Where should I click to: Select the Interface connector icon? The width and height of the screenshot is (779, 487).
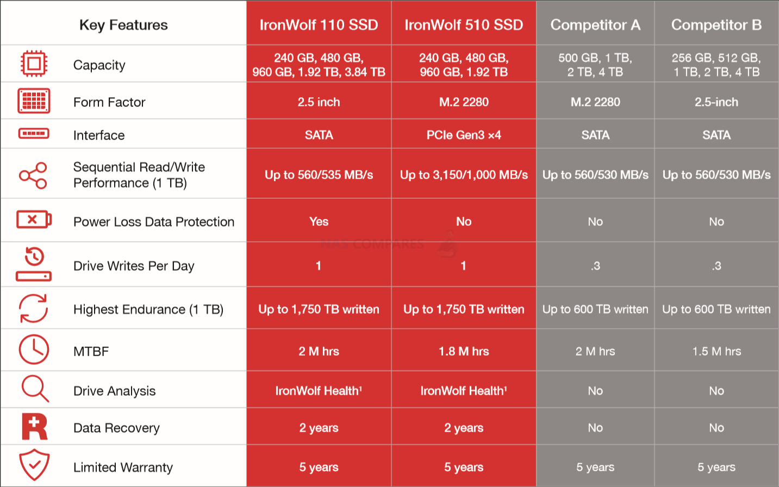34,134
